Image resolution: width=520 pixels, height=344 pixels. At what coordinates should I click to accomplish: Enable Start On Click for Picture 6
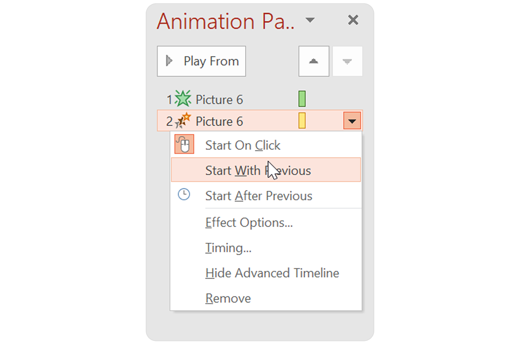pos(243,144)
